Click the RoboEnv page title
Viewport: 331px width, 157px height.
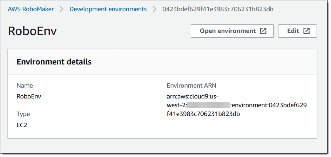click(32, 31)
